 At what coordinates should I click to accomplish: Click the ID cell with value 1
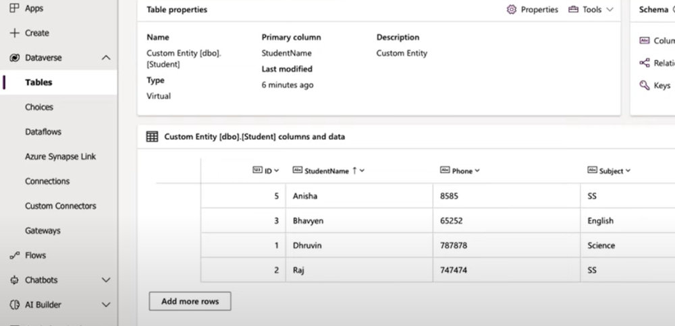click(243, 245)
